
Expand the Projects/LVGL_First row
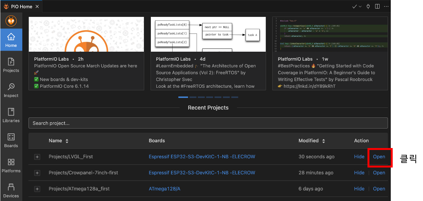click(37, 157)
